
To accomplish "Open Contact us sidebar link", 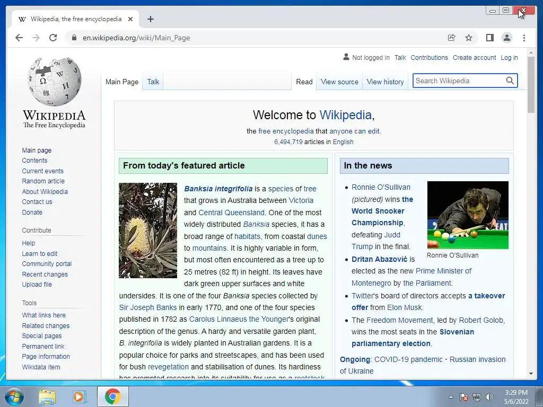I will (37, 201).
